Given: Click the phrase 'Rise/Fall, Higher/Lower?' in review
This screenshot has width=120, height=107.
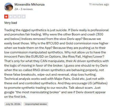Looking at the screenshot, I should pos(86,57).
